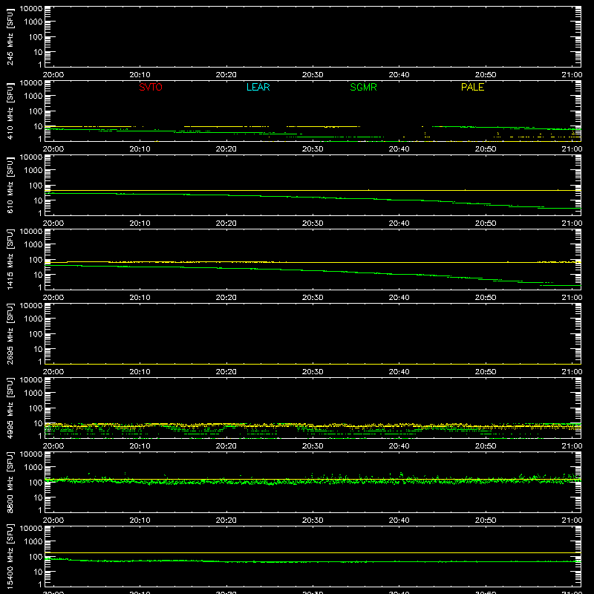The height and width of the screenshot is (594, 594).
Task: Click 20:40 tick under the 2695 MHz panel
Action: coord(399,372)
